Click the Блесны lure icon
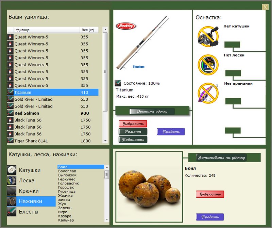 click(x=12, y=212)
